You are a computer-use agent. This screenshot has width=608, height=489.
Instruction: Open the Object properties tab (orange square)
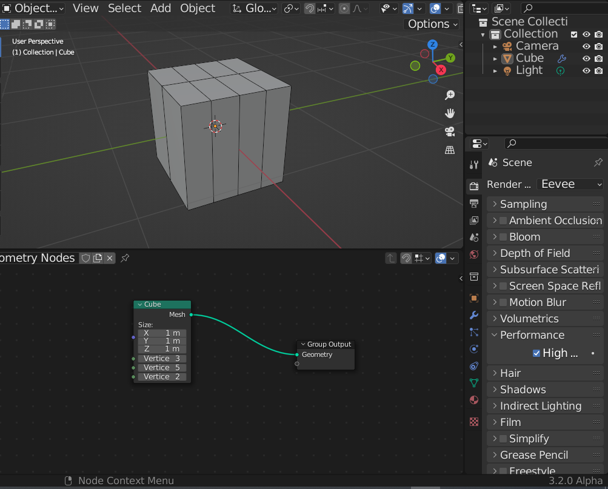[x=474, y=298]
